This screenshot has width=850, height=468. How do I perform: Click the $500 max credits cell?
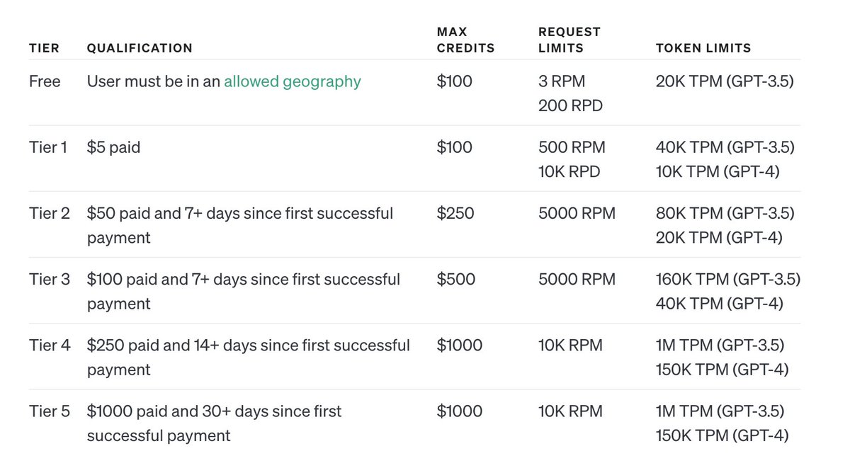coord(456,279)
